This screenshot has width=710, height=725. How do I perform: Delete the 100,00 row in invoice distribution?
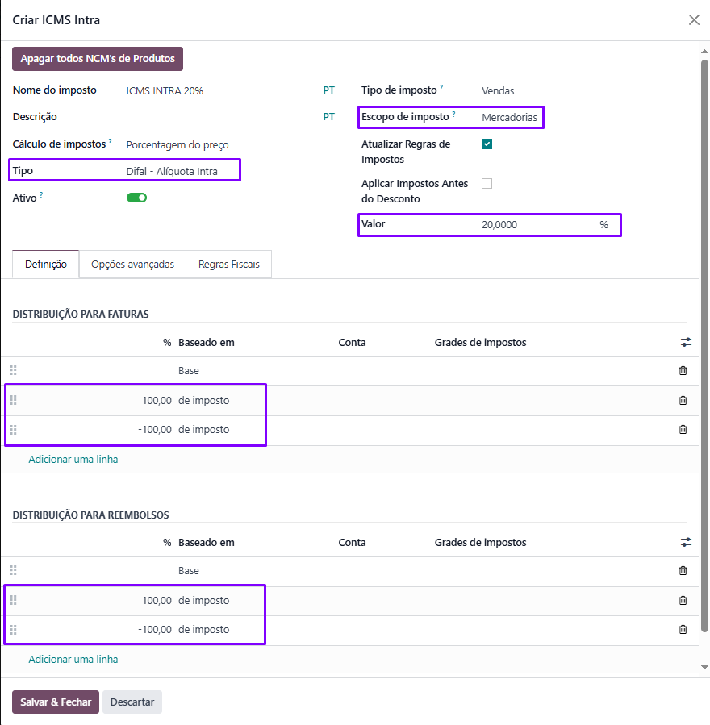click(683, 401)
